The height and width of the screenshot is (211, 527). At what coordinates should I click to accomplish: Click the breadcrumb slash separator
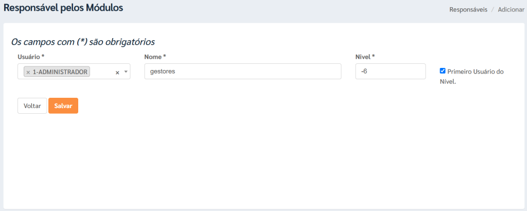coord(493,9)
